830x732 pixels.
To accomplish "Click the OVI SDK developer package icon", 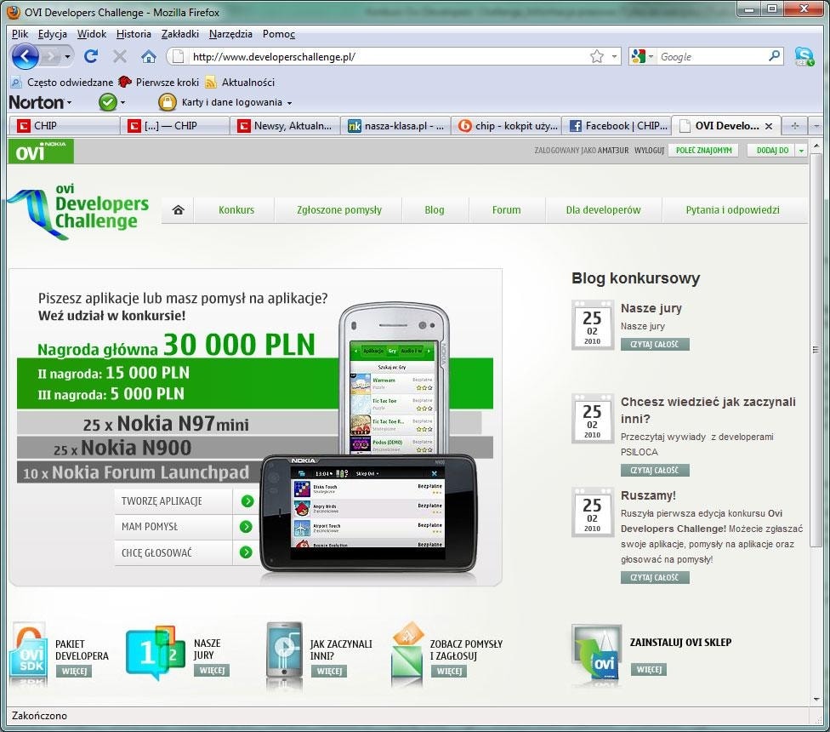I will point(28,655).
